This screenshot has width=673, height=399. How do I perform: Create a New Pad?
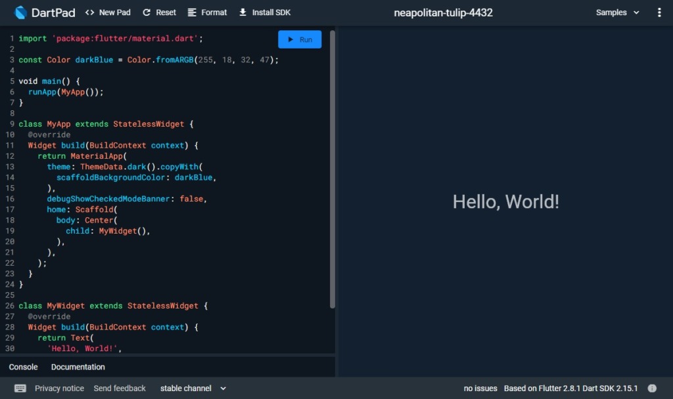[x=108, y=12]
